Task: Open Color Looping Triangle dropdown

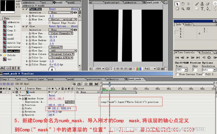Action: tap(61, 57)
